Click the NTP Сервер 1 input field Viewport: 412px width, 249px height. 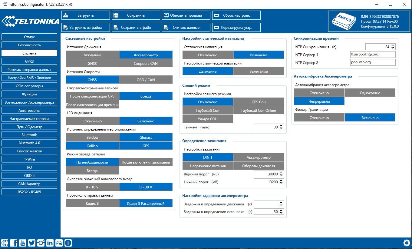373,55
